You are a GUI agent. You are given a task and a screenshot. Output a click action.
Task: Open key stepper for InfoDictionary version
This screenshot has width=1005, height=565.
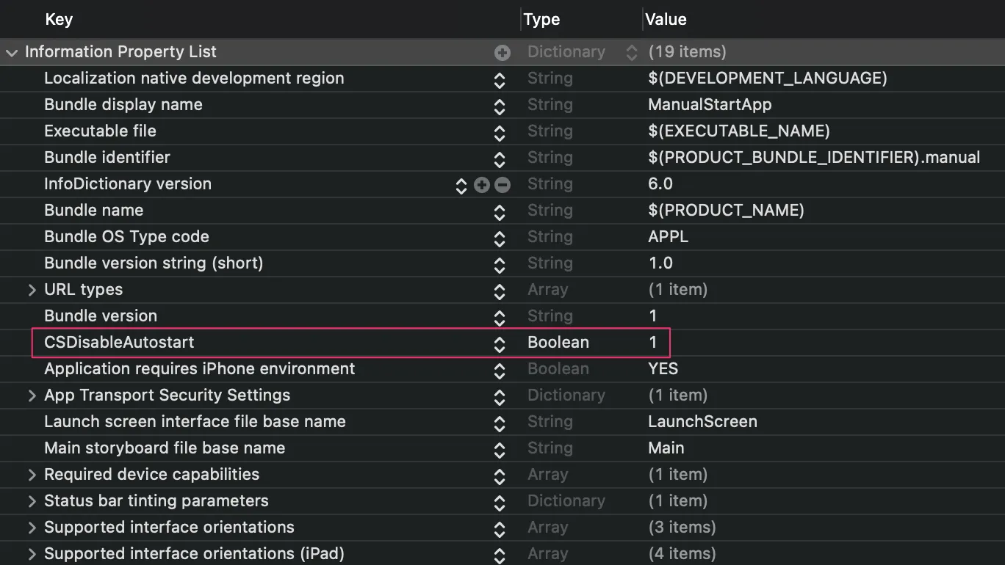(461, 185)
